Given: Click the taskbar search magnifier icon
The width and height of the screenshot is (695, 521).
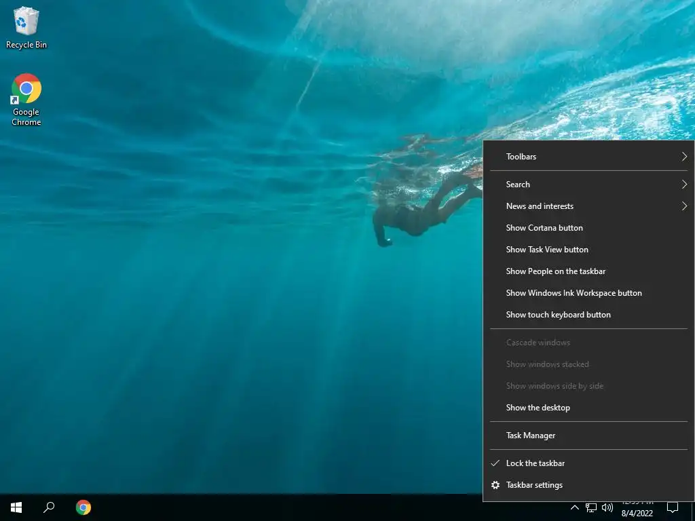Looking at the screenshot, I should point(49,507).
